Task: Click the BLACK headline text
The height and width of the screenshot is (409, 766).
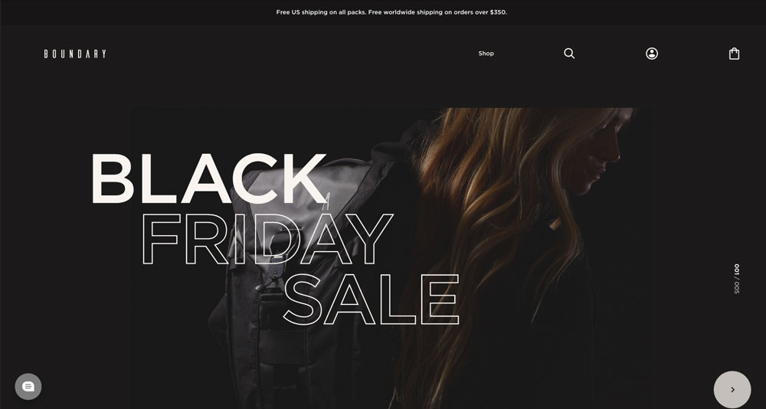Action: pos(209,178)
